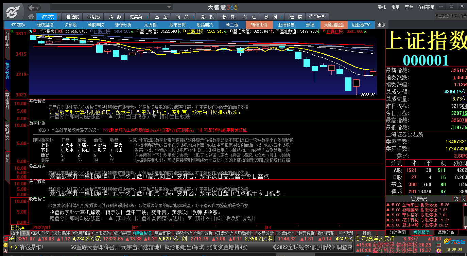Contact 在线客服 support
The width and height of the screenshot is (467, 256).
426,7
